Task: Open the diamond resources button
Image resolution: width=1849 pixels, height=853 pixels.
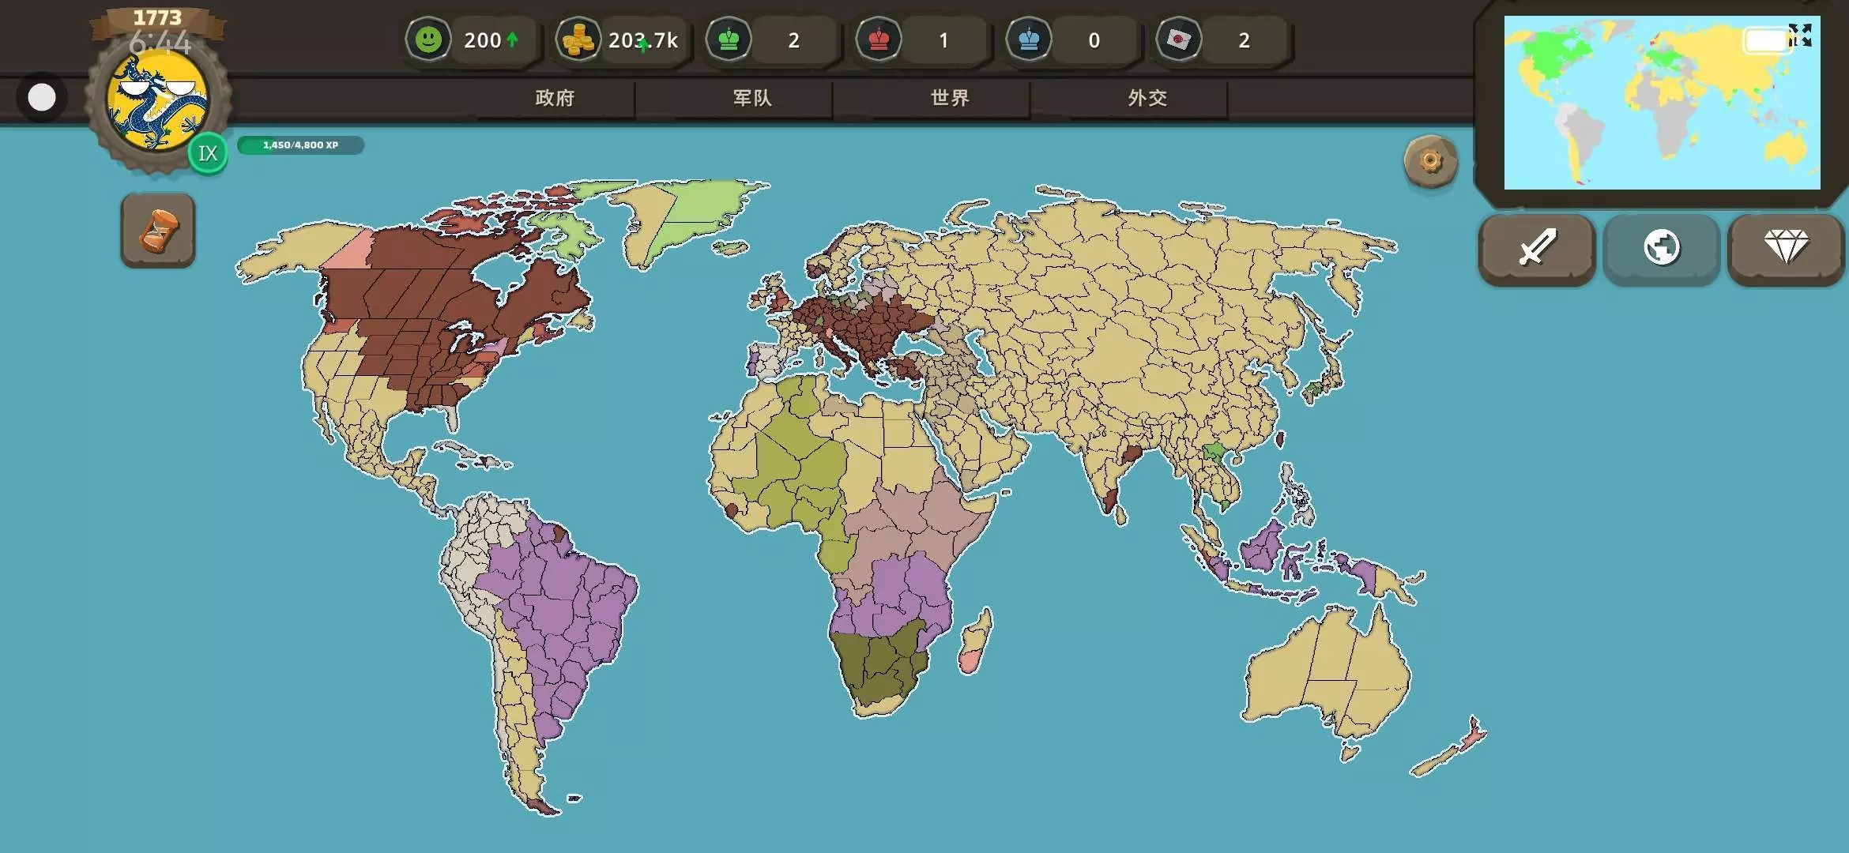Action: coord(1786,248)
